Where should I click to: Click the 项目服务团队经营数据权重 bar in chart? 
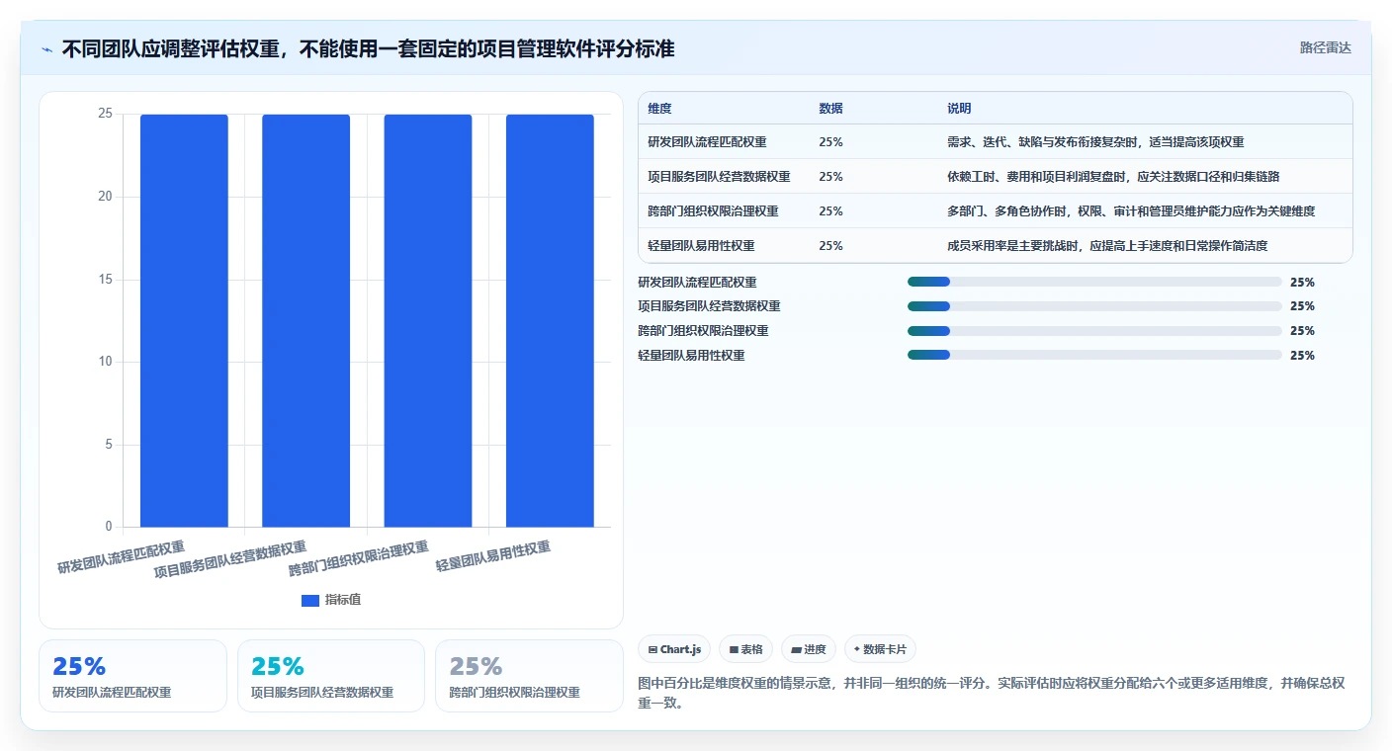(x=305, y=320)
